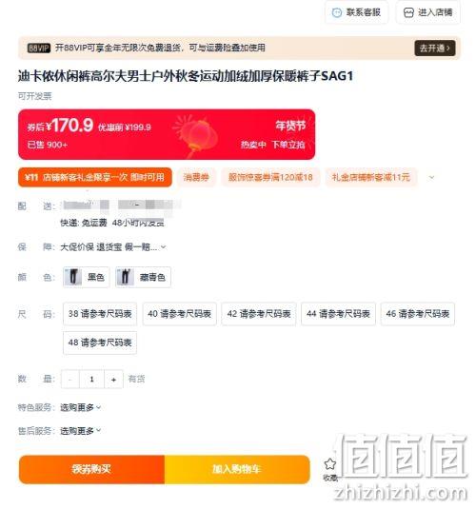The height and width of the screenshot is (509, 476).
Task: Expand the 保障 guarantee details
Action: click(x=163, y=247)
